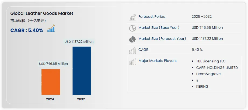
Task: Click the 5.40 % CAGR table value
Action: (197, 50)
